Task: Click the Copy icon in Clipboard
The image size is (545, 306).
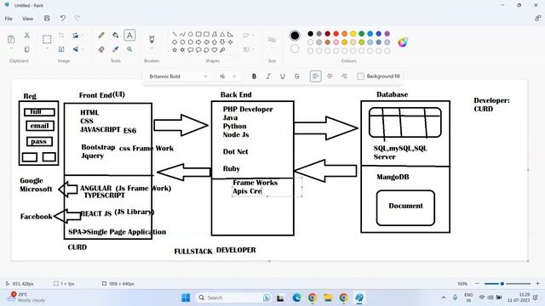Action: [26, 49]
